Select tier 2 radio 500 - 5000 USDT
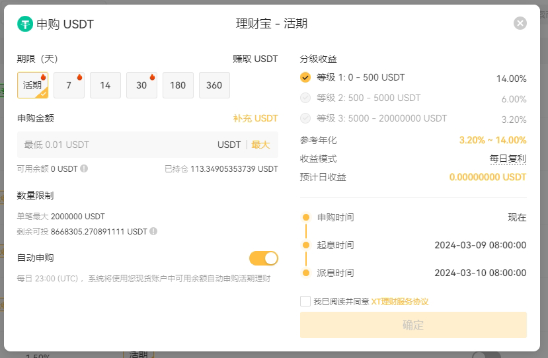Screen dimensions: 548x358 (305, 98)
